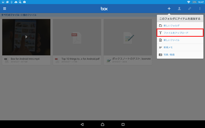Click the 16:47 clock in status bar
This screenshot has width=205, height=128.
pos(201,2)
